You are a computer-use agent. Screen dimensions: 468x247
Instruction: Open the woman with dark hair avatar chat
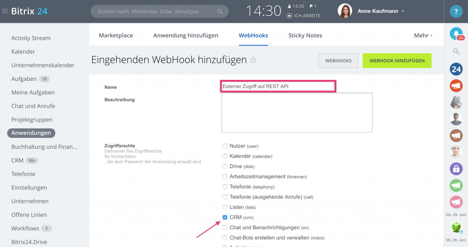456,102
